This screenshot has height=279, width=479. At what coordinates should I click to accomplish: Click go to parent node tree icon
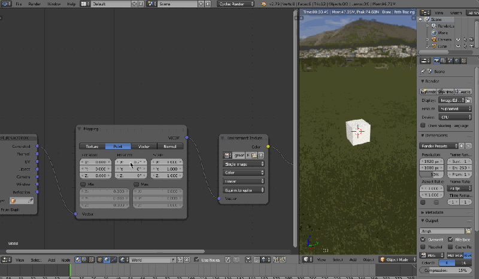pyautogui.click(x=236, y=260)
